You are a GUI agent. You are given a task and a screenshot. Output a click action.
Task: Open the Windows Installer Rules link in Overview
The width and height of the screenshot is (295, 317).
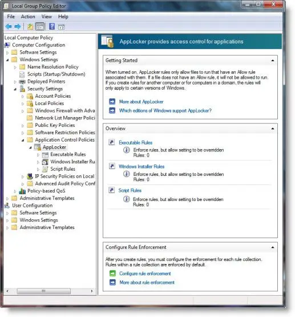click(142, 166)
